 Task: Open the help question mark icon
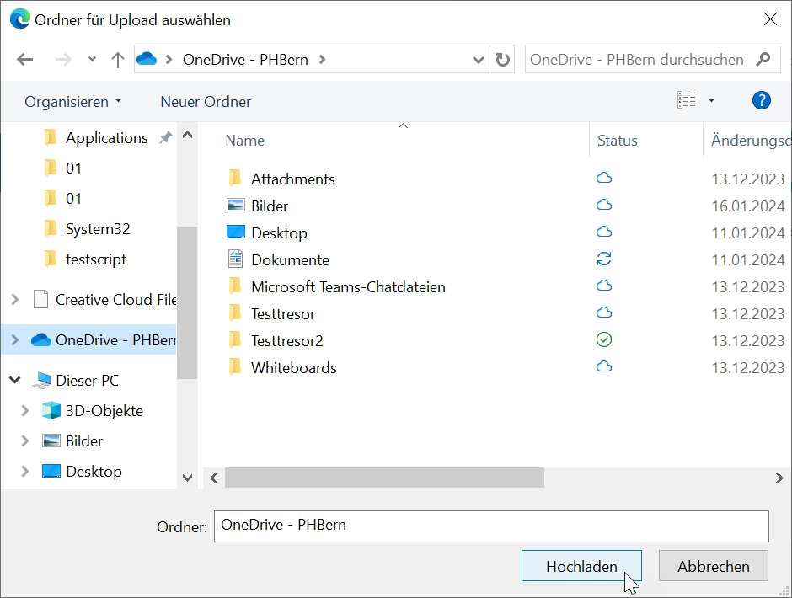coord(761,101)
